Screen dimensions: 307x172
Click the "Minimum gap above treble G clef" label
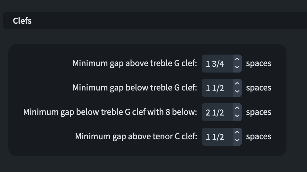point(135,63)
